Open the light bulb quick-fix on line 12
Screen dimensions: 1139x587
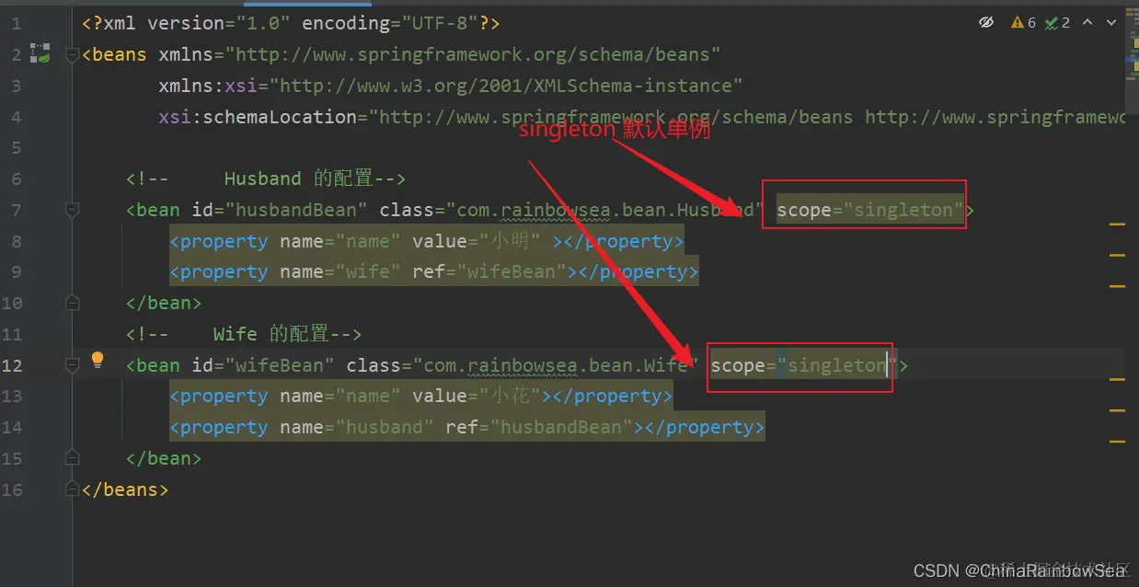(x=98, y=360)
